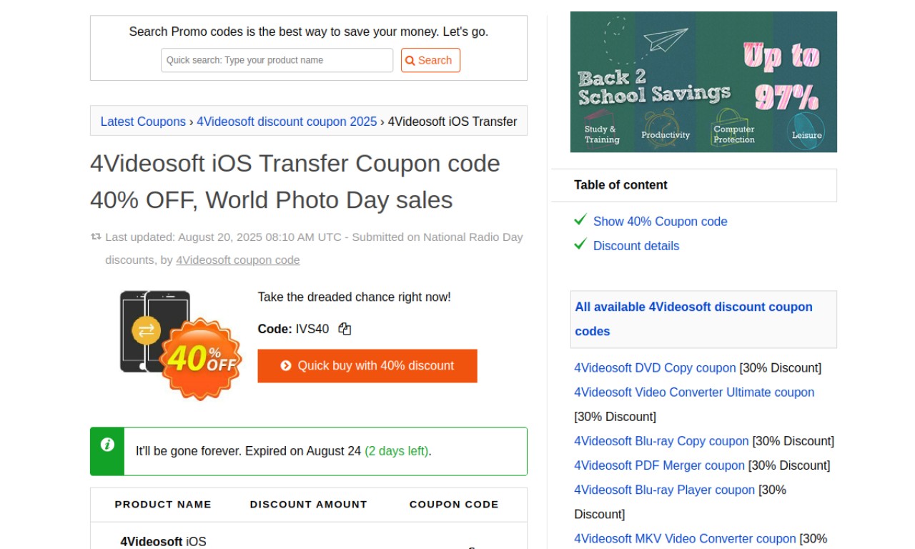Open 4Videosoft Blu-ray Player coupon link
Viewport: 915px width, 549px height.
[x=664, y=490]
